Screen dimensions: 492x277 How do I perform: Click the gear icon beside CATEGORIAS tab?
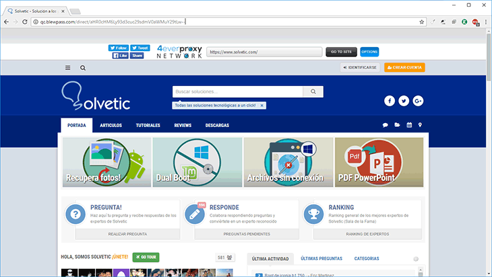[416, 259]
